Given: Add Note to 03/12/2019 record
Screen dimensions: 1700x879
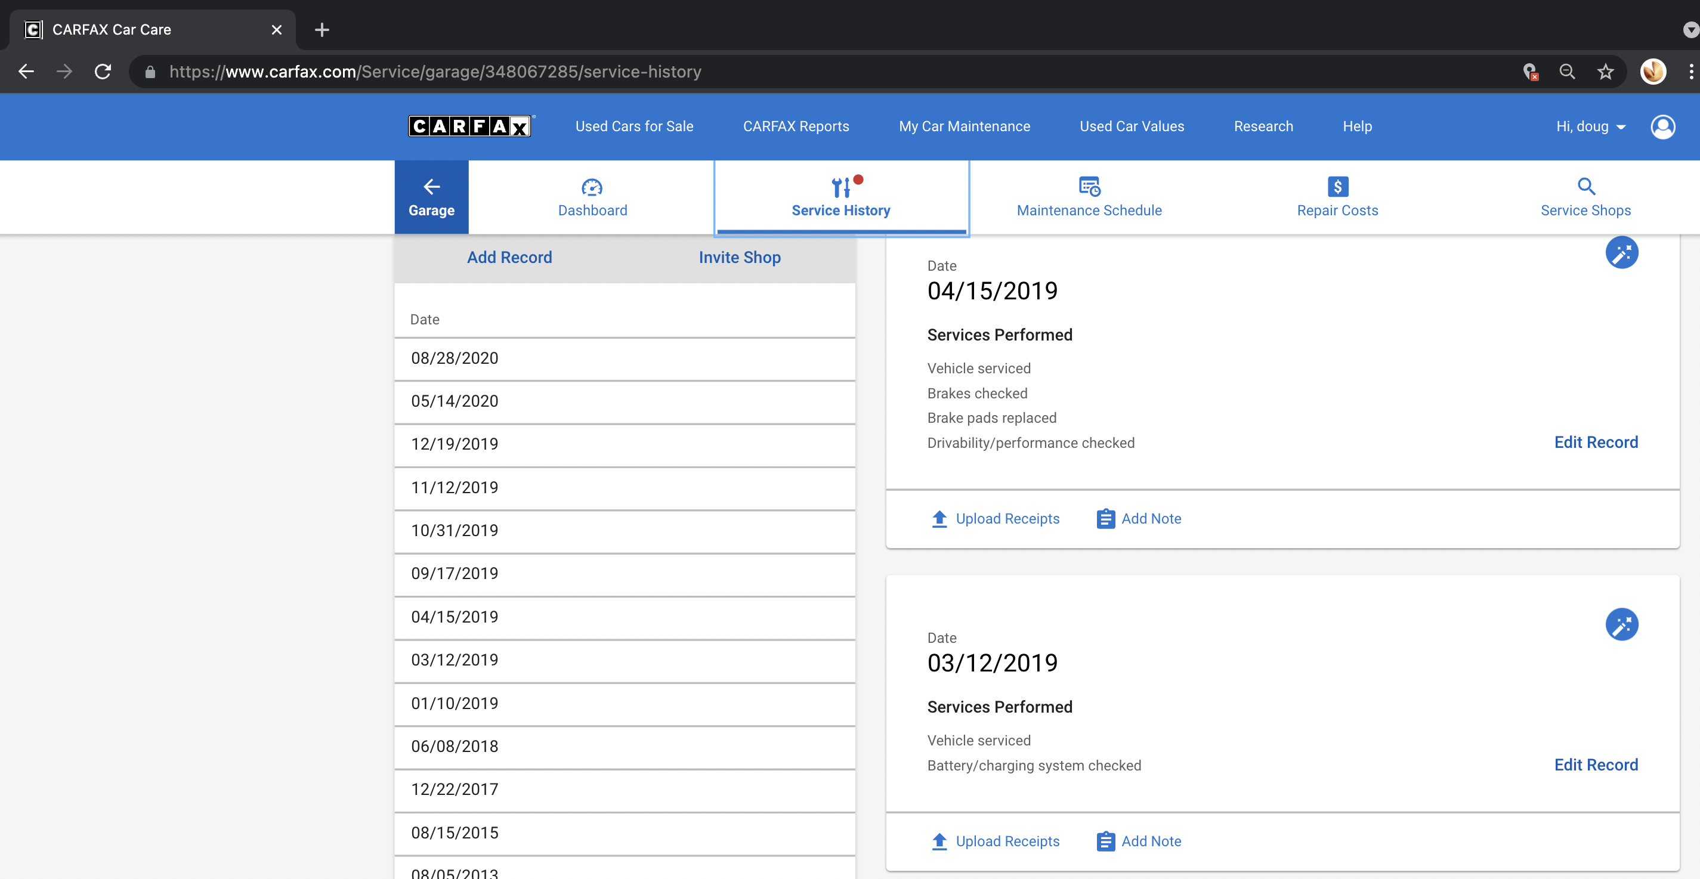Looking at the screenshot, I should pos(1139,841).
